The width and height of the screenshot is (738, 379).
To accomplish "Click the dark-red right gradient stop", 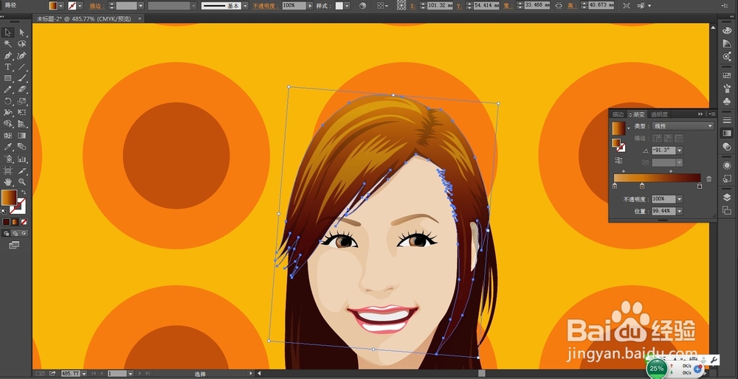I will pyautogui.click(x=700, y=186).
